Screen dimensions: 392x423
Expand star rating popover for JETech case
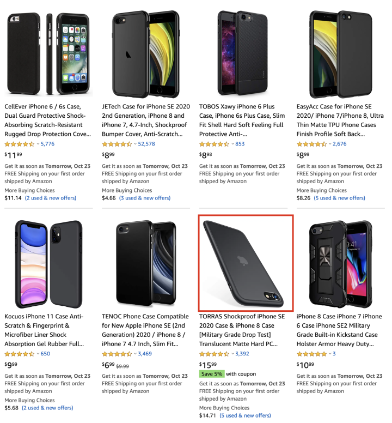pos(136,144)
